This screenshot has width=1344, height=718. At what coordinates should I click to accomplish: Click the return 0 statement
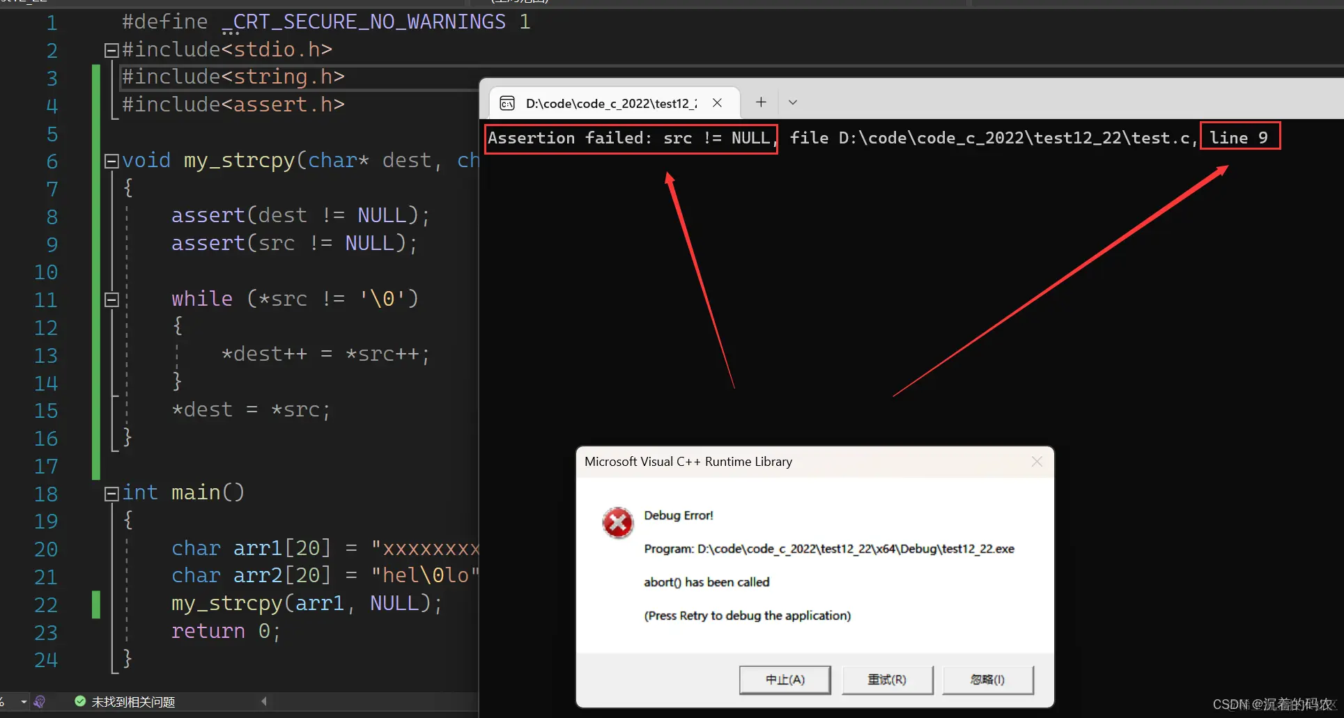[x=226, y=631]
